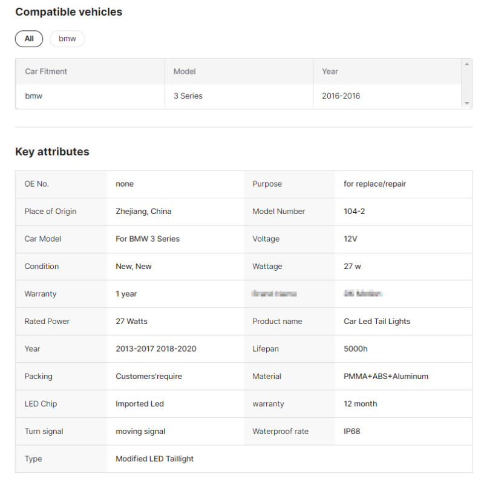Click the "For BMW 3 Series" car model value

coord(148,239)
